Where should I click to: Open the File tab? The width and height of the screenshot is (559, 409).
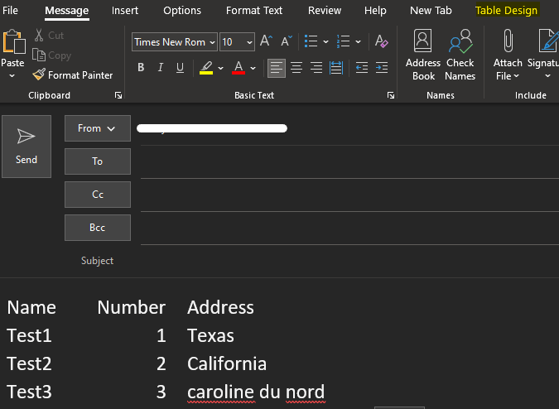tap(10, 11)
